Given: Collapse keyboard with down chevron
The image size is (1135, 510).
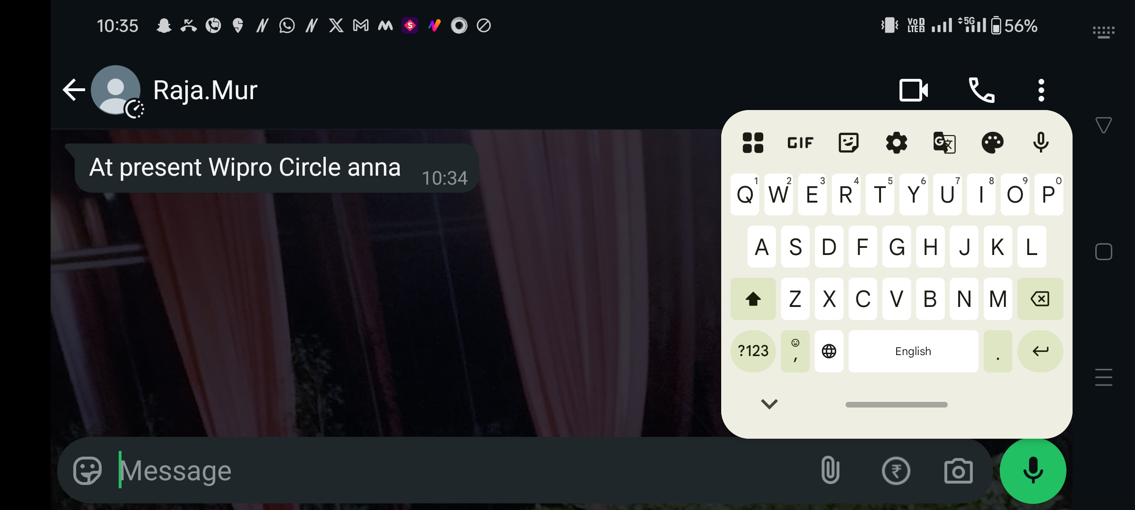Looking at the screenshot, I should (x=769, y=404).
